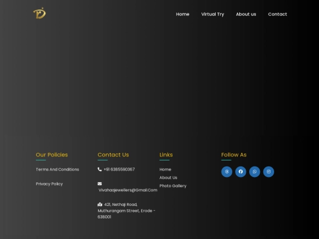Open the Threads social icon
This screenshot has width=319, height=239.
(227, 172)
